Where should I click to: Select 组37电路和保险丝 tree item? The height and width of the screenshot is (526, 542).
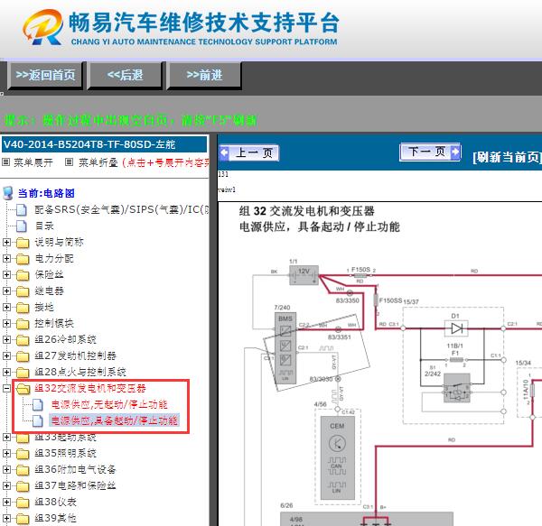(75, 485)
